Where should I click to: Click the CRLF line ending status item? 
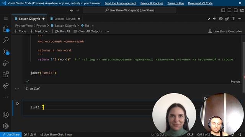point(190,134)
